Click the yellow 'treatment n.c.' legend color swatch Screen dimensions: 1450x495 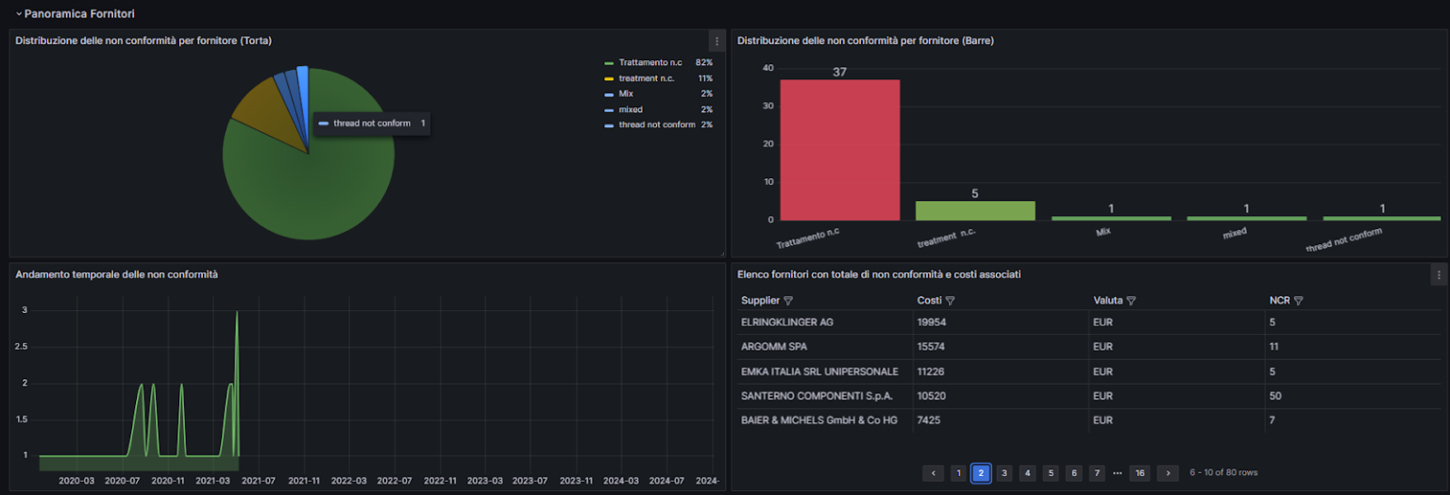pos(609,78)
